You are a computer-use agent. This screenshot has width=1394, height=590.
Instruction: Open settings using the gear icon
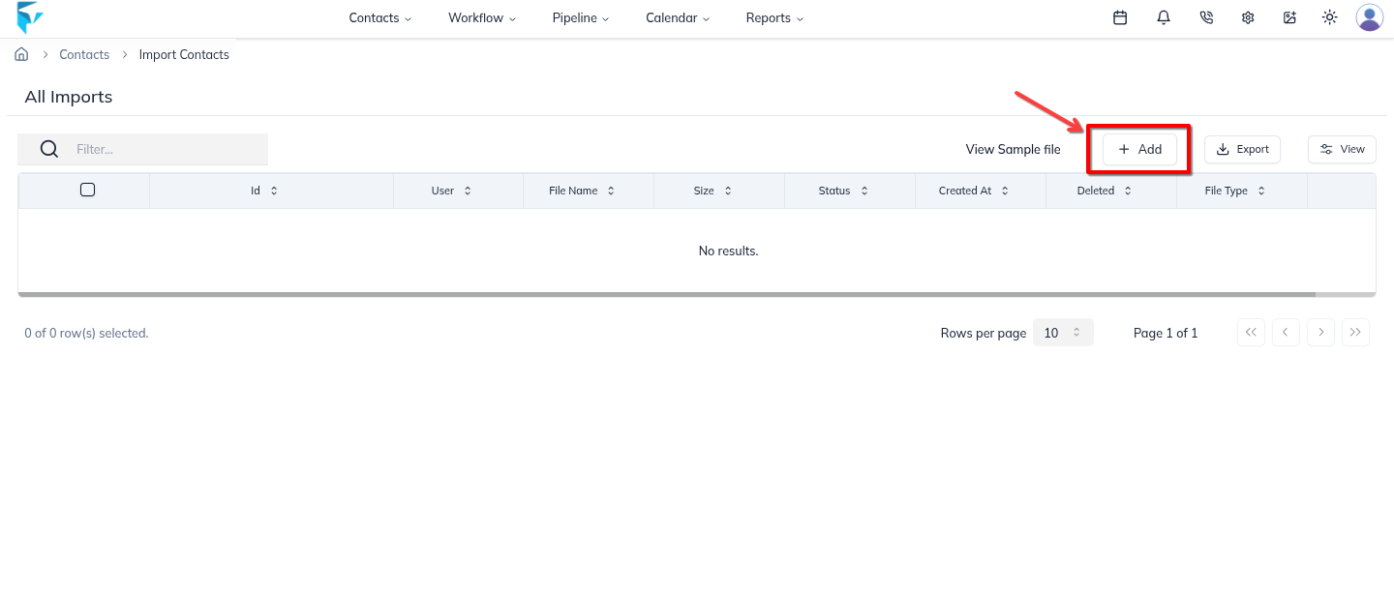click(1248, 17)
